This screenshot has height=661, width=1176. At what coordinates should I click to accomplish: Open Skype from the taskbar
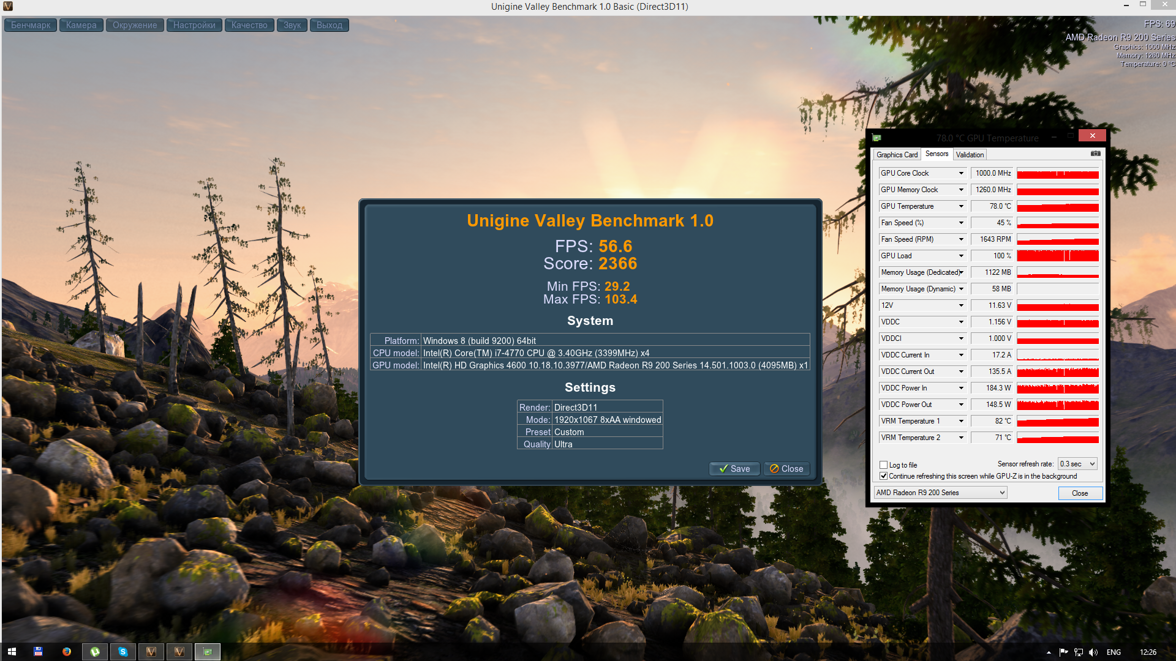pos(123,652)
